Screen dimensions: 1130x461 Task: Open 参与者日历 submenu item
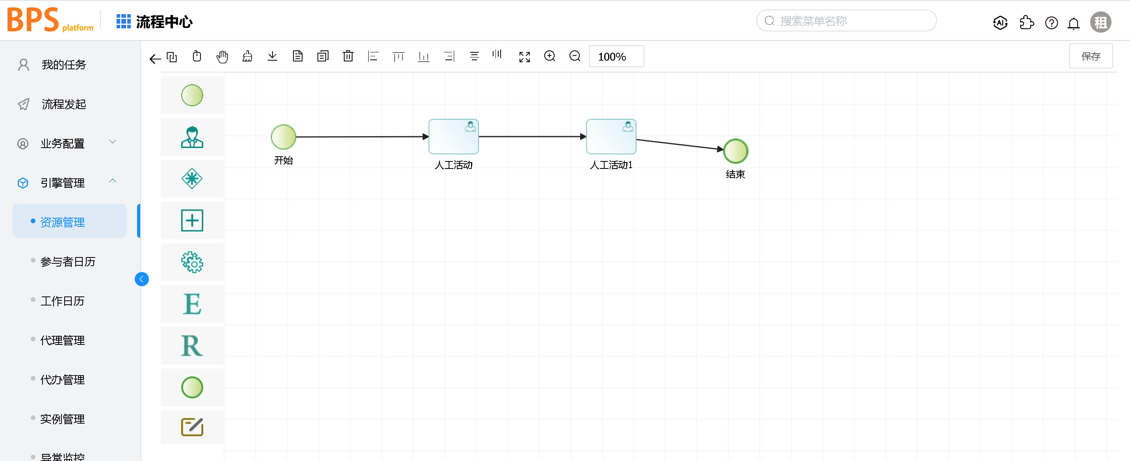tap(68, 262)
